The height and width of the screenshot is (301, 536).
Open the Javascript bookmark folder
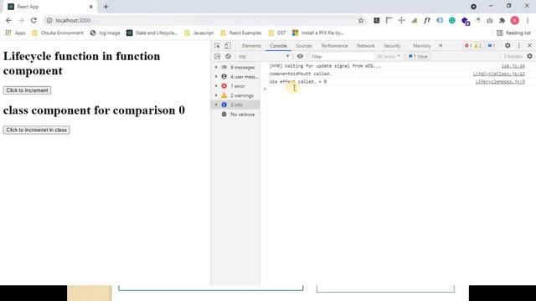tap(199, 33)
